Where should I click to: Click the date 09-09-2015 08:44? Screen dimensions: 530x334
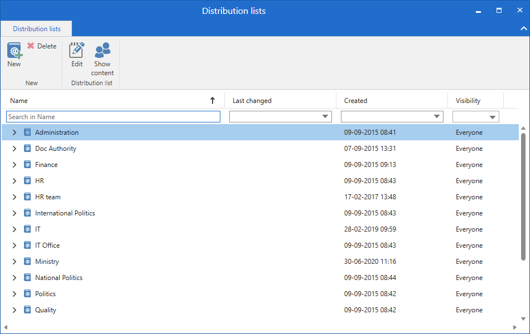coord(370,278)
